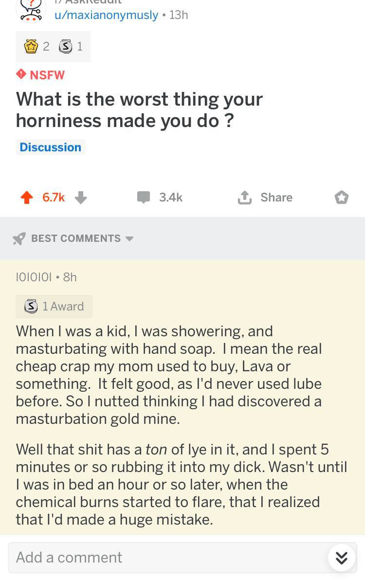The width and height of the screenshot is (365, 581).
Task: View the comment's 1 Award badge
Action: pos(54,307)
